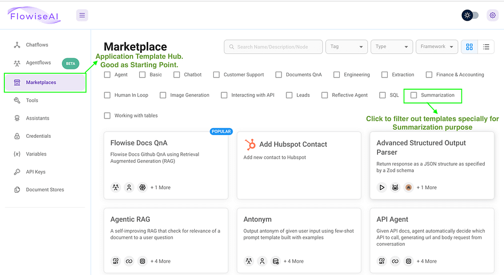
Task: Open the API Agent template card
Action: click(432, 241)
